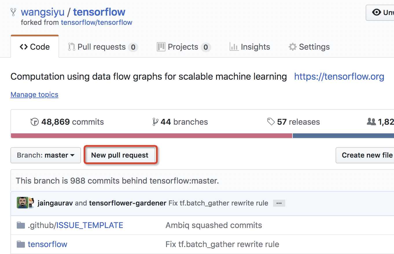Image resolution: width=394 pixels, height=254 pixels.
Task: Open the Branch: master dropdown
Action: click(46, 155)
